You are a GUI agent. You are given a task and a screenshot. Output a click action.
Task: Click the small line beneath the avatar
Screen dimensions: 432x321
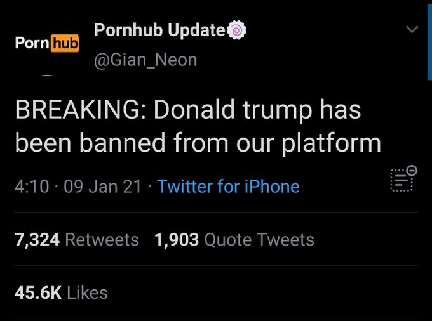point(47,75)
